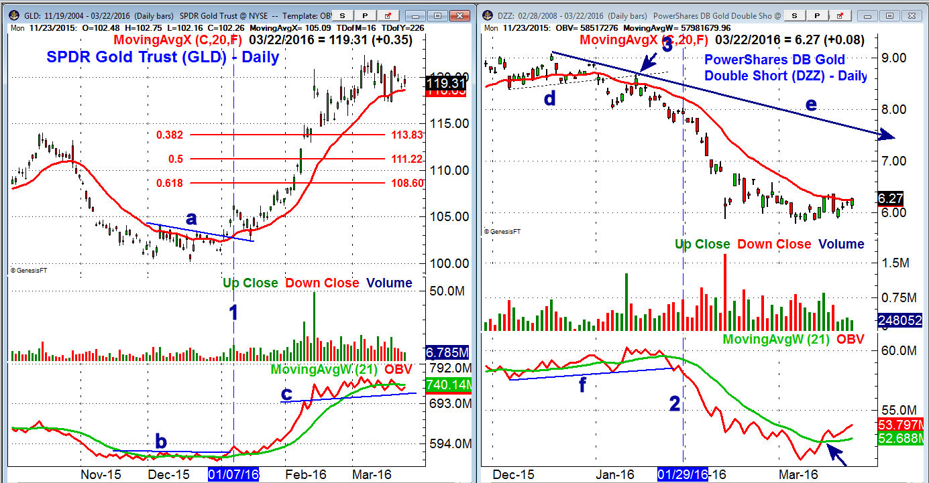Image resolution: width=929 pixels, height=483 pixels.
Task: Click the P button in GLD chart window
Action: click(364, 15)
